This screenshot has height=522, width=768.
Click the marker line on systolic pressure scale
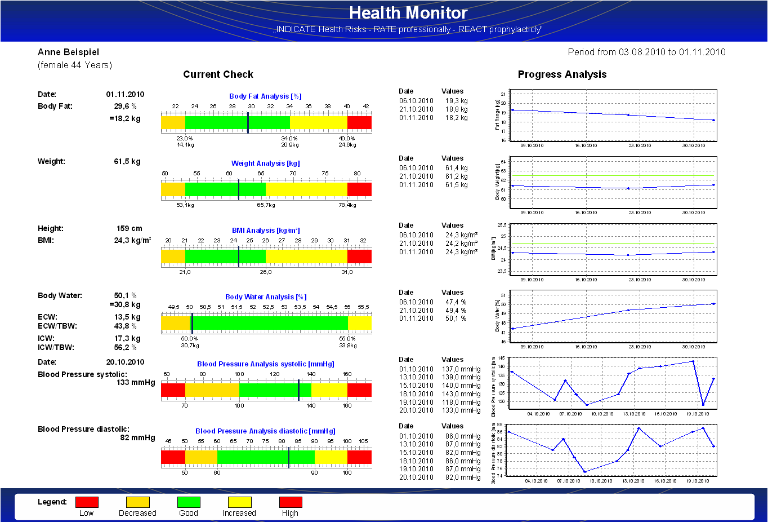298,389
